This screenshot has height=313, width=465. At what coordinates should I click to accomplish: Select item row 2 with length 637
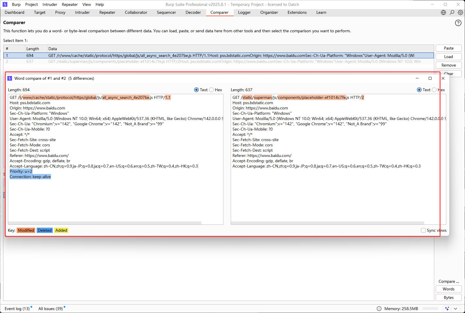point(218,61)
